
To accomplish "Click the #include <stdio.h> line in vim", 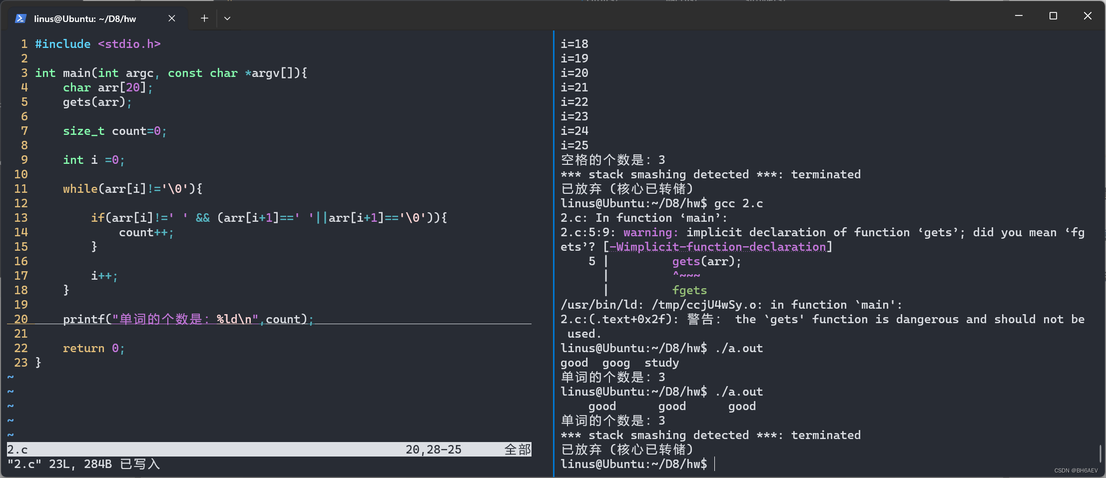I will click(x=97, y=44).
